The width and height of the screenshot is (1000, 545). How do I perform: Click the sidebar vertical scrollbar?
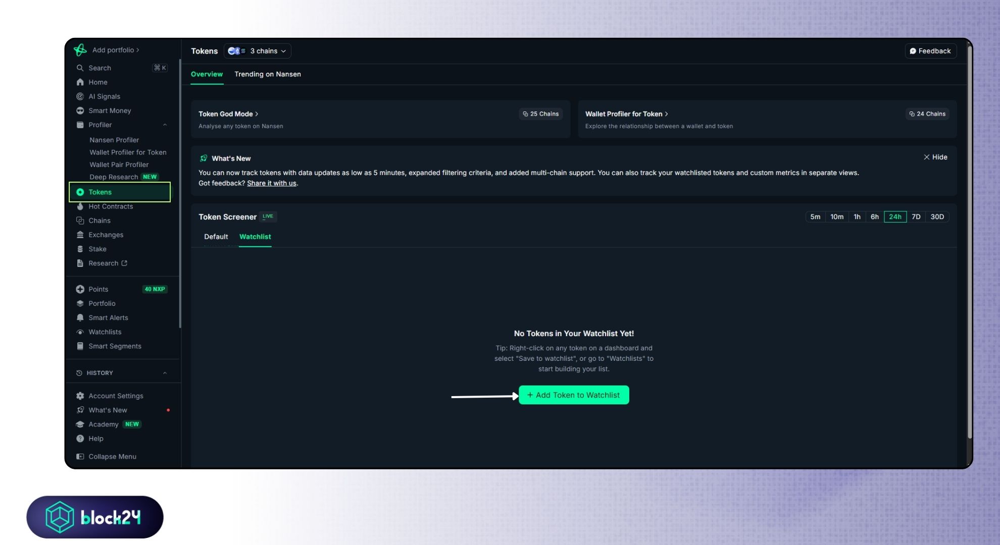tap(180, 194)
